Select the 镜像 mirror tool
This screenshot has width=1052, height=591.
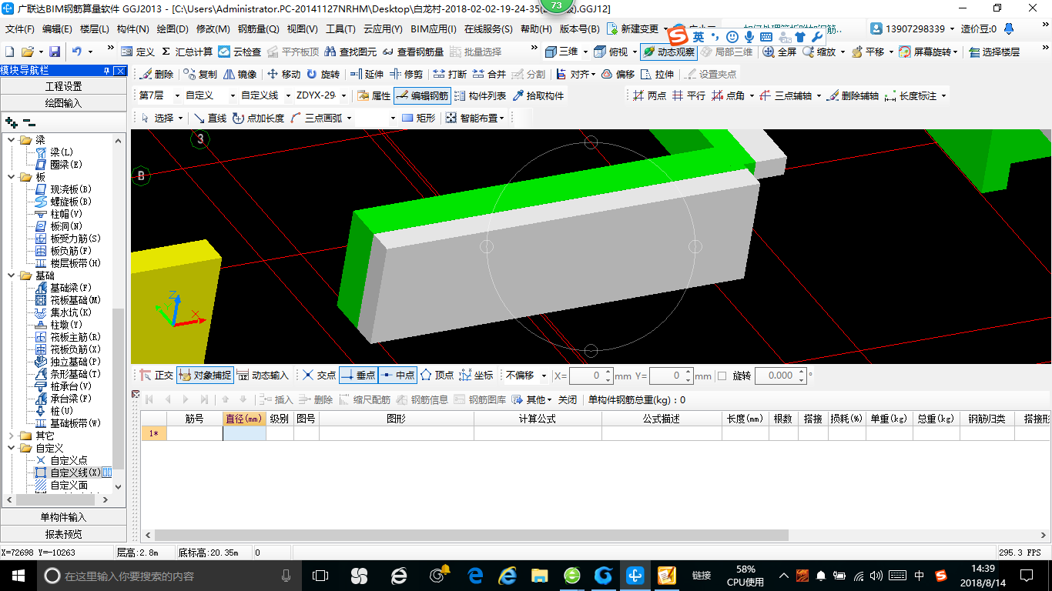click(240, 75)
